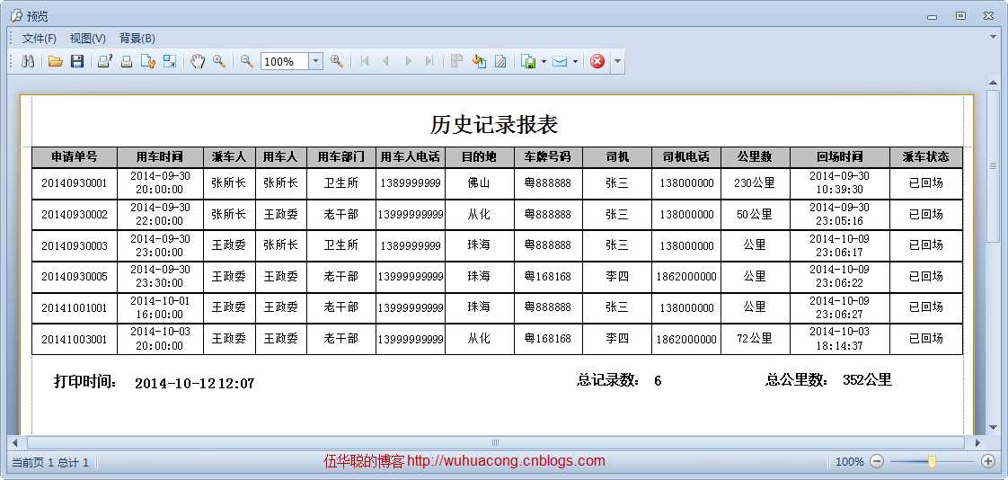Viewport: 1008px width, 480px height.
Task: Click the 352公里 total mileage value
Action: tap(867, 379)
